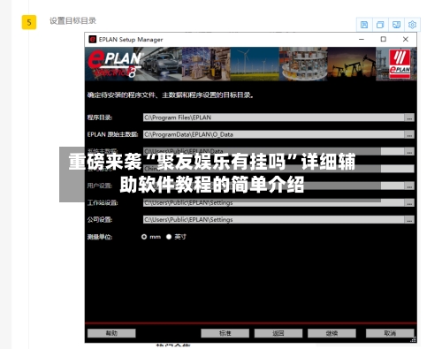Click the 工作站设置 label
Screen dimensions: 442x349
pyautogui.click(x=103, y=202)
